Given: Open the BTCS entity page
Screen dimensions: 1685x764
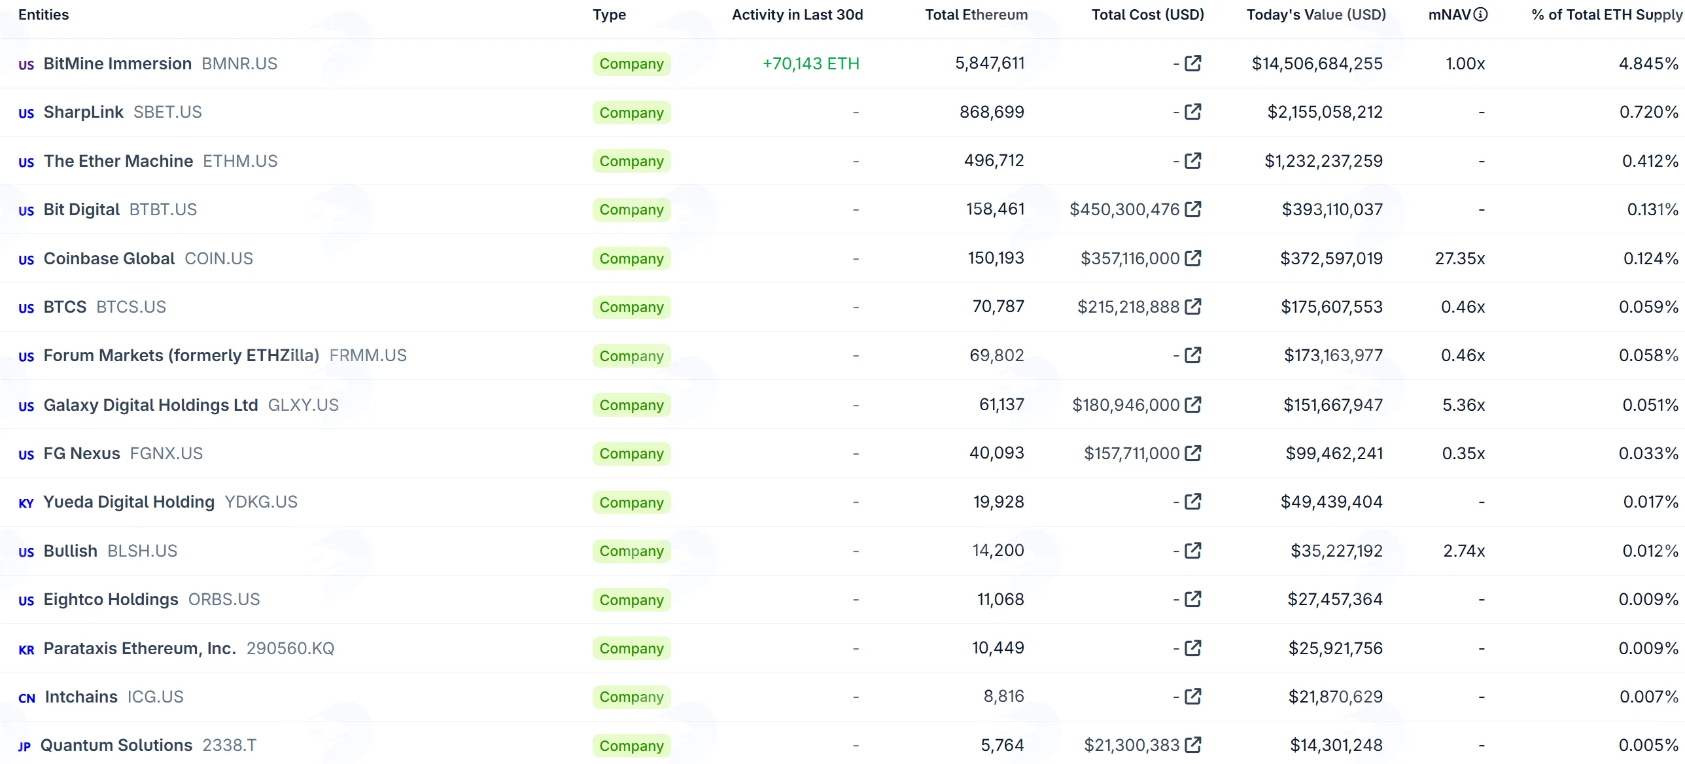Looking at the screenshot, I should [65, 307].
